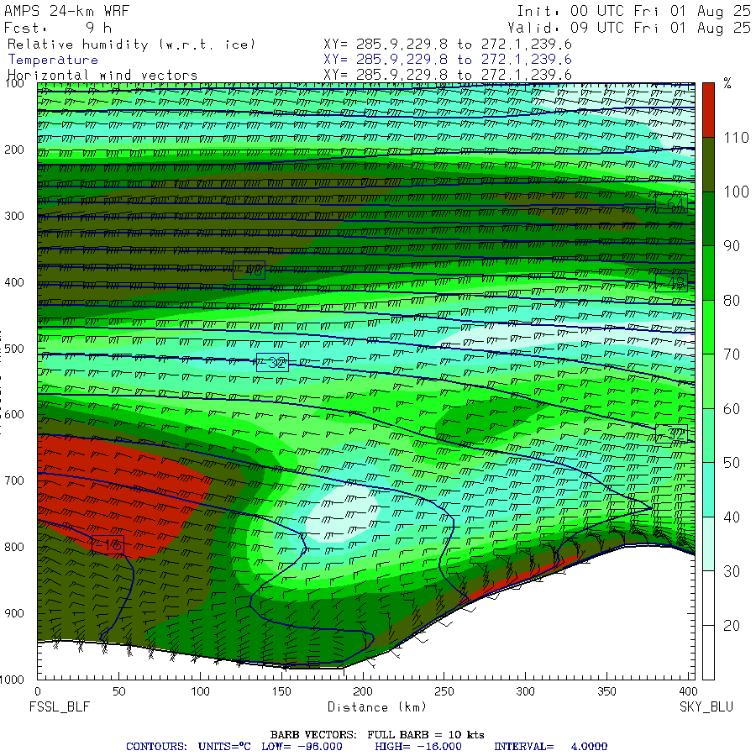Click the 'AMPS 24-km WRF' title text
Image resolution: width=756 pixels, height=756 pixels.
(66, 11)
